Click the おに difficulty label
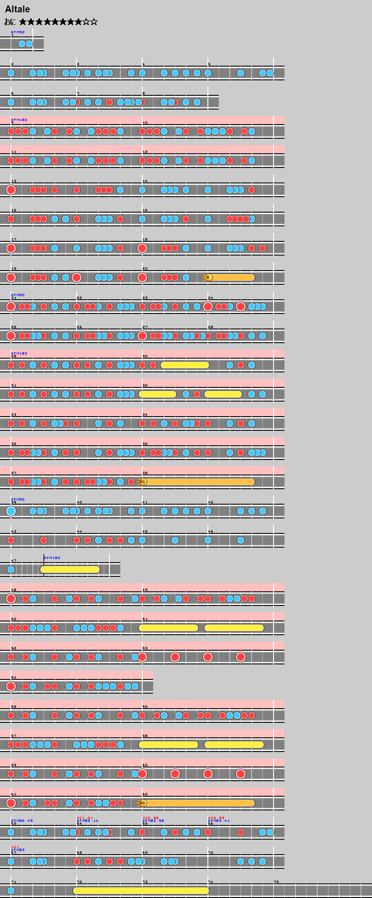372x898 pixels. (10, 22)
